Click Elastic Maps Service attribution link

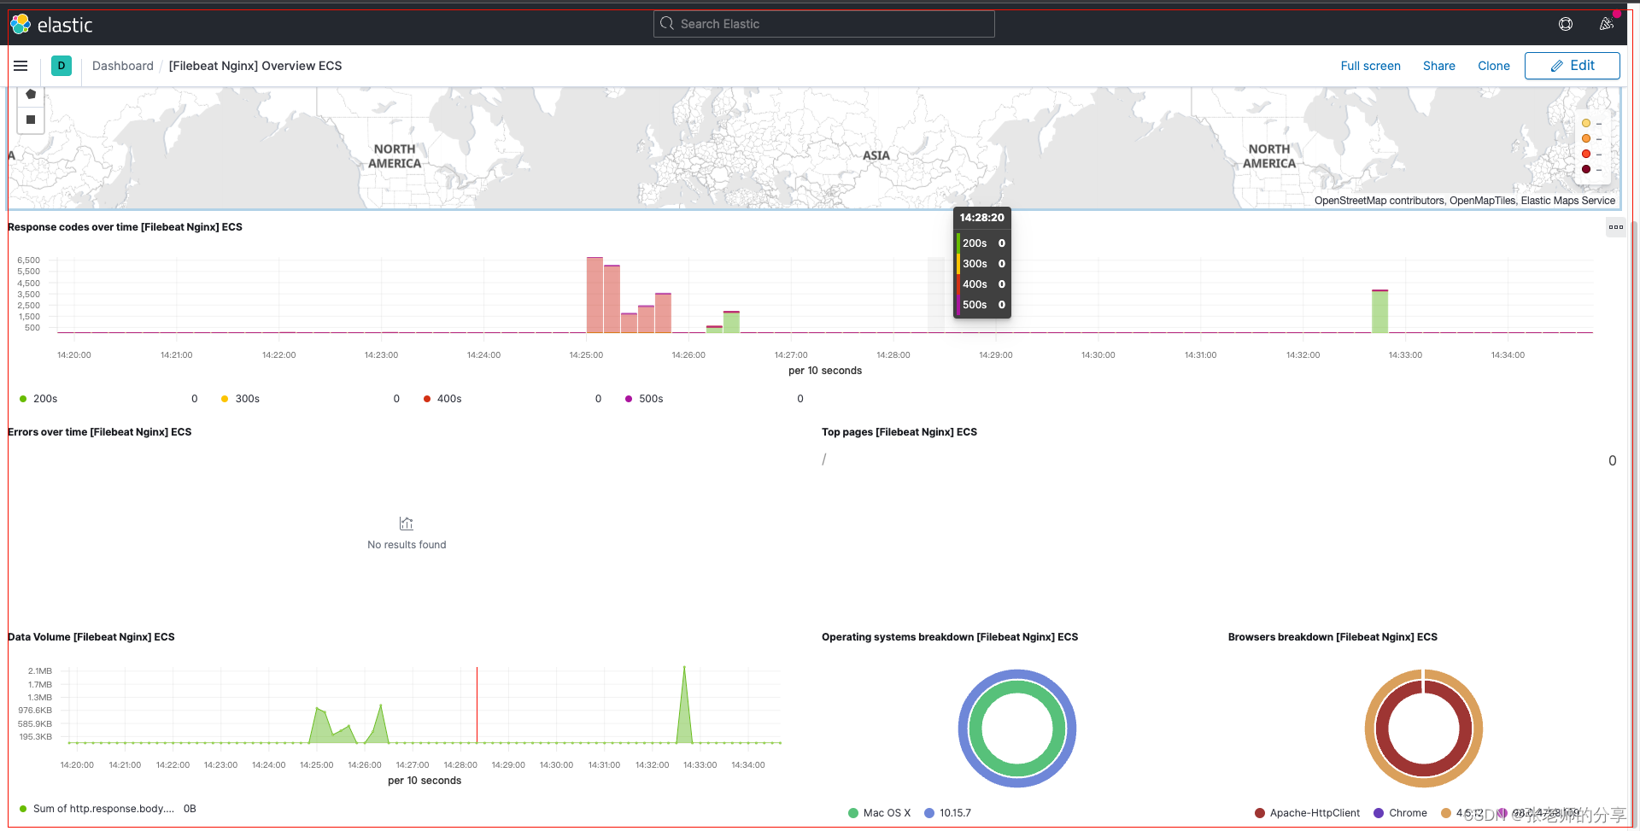click(1567, 201)
